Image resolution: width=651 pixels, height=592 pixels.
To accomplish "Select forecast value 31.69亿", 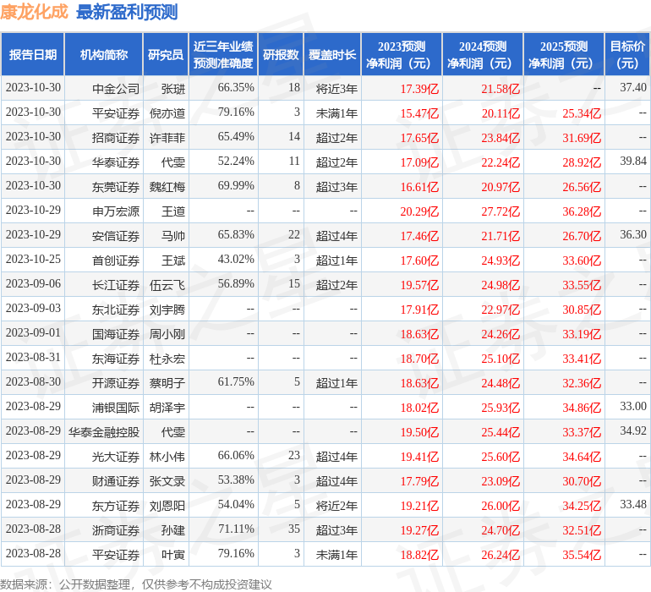I will click(582, 138).
